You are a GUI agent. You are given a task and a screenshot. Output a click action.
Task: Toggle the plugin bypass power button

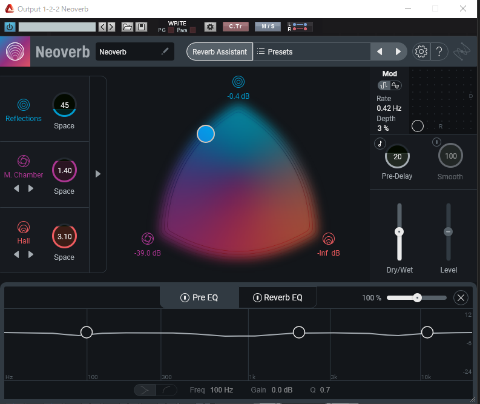(10, 27)
